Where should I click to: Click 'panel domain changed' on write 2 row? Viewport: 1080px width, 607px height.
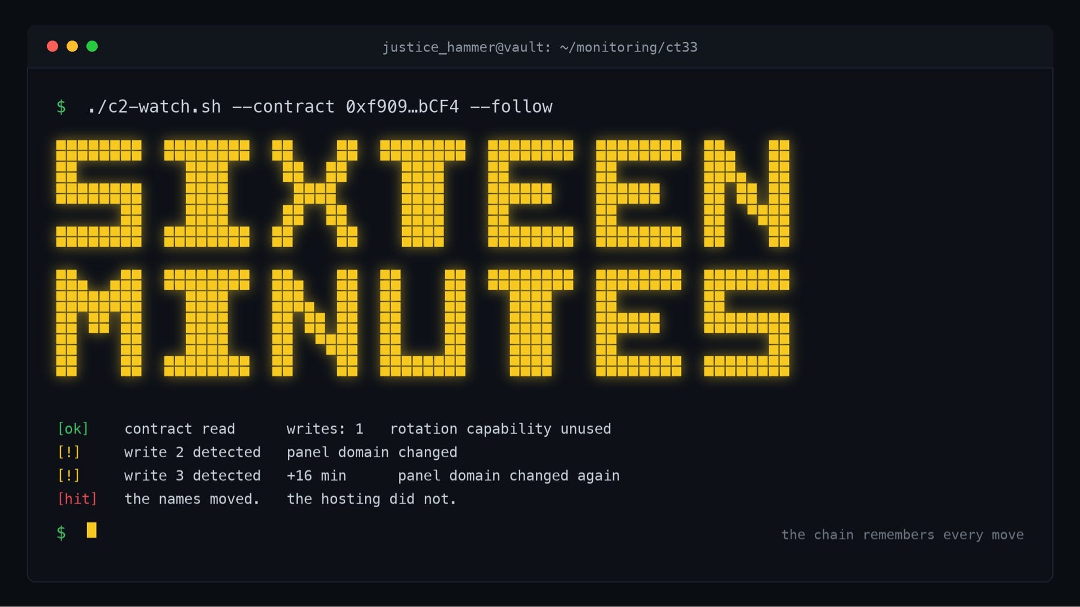372,452
